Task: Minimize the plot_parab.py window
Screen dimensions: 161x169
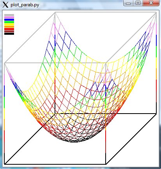Action: tap(128, 3)
